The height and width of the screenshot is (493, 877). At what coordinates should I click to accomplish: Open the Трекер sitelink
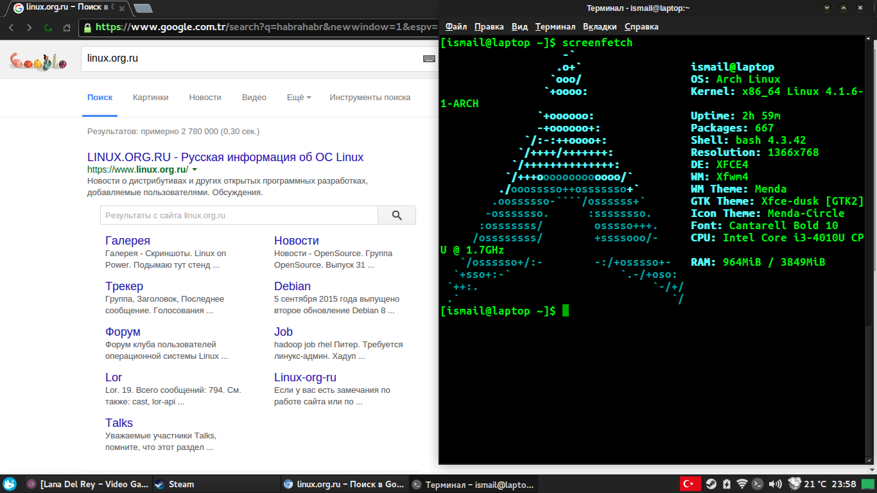(124, 286)
